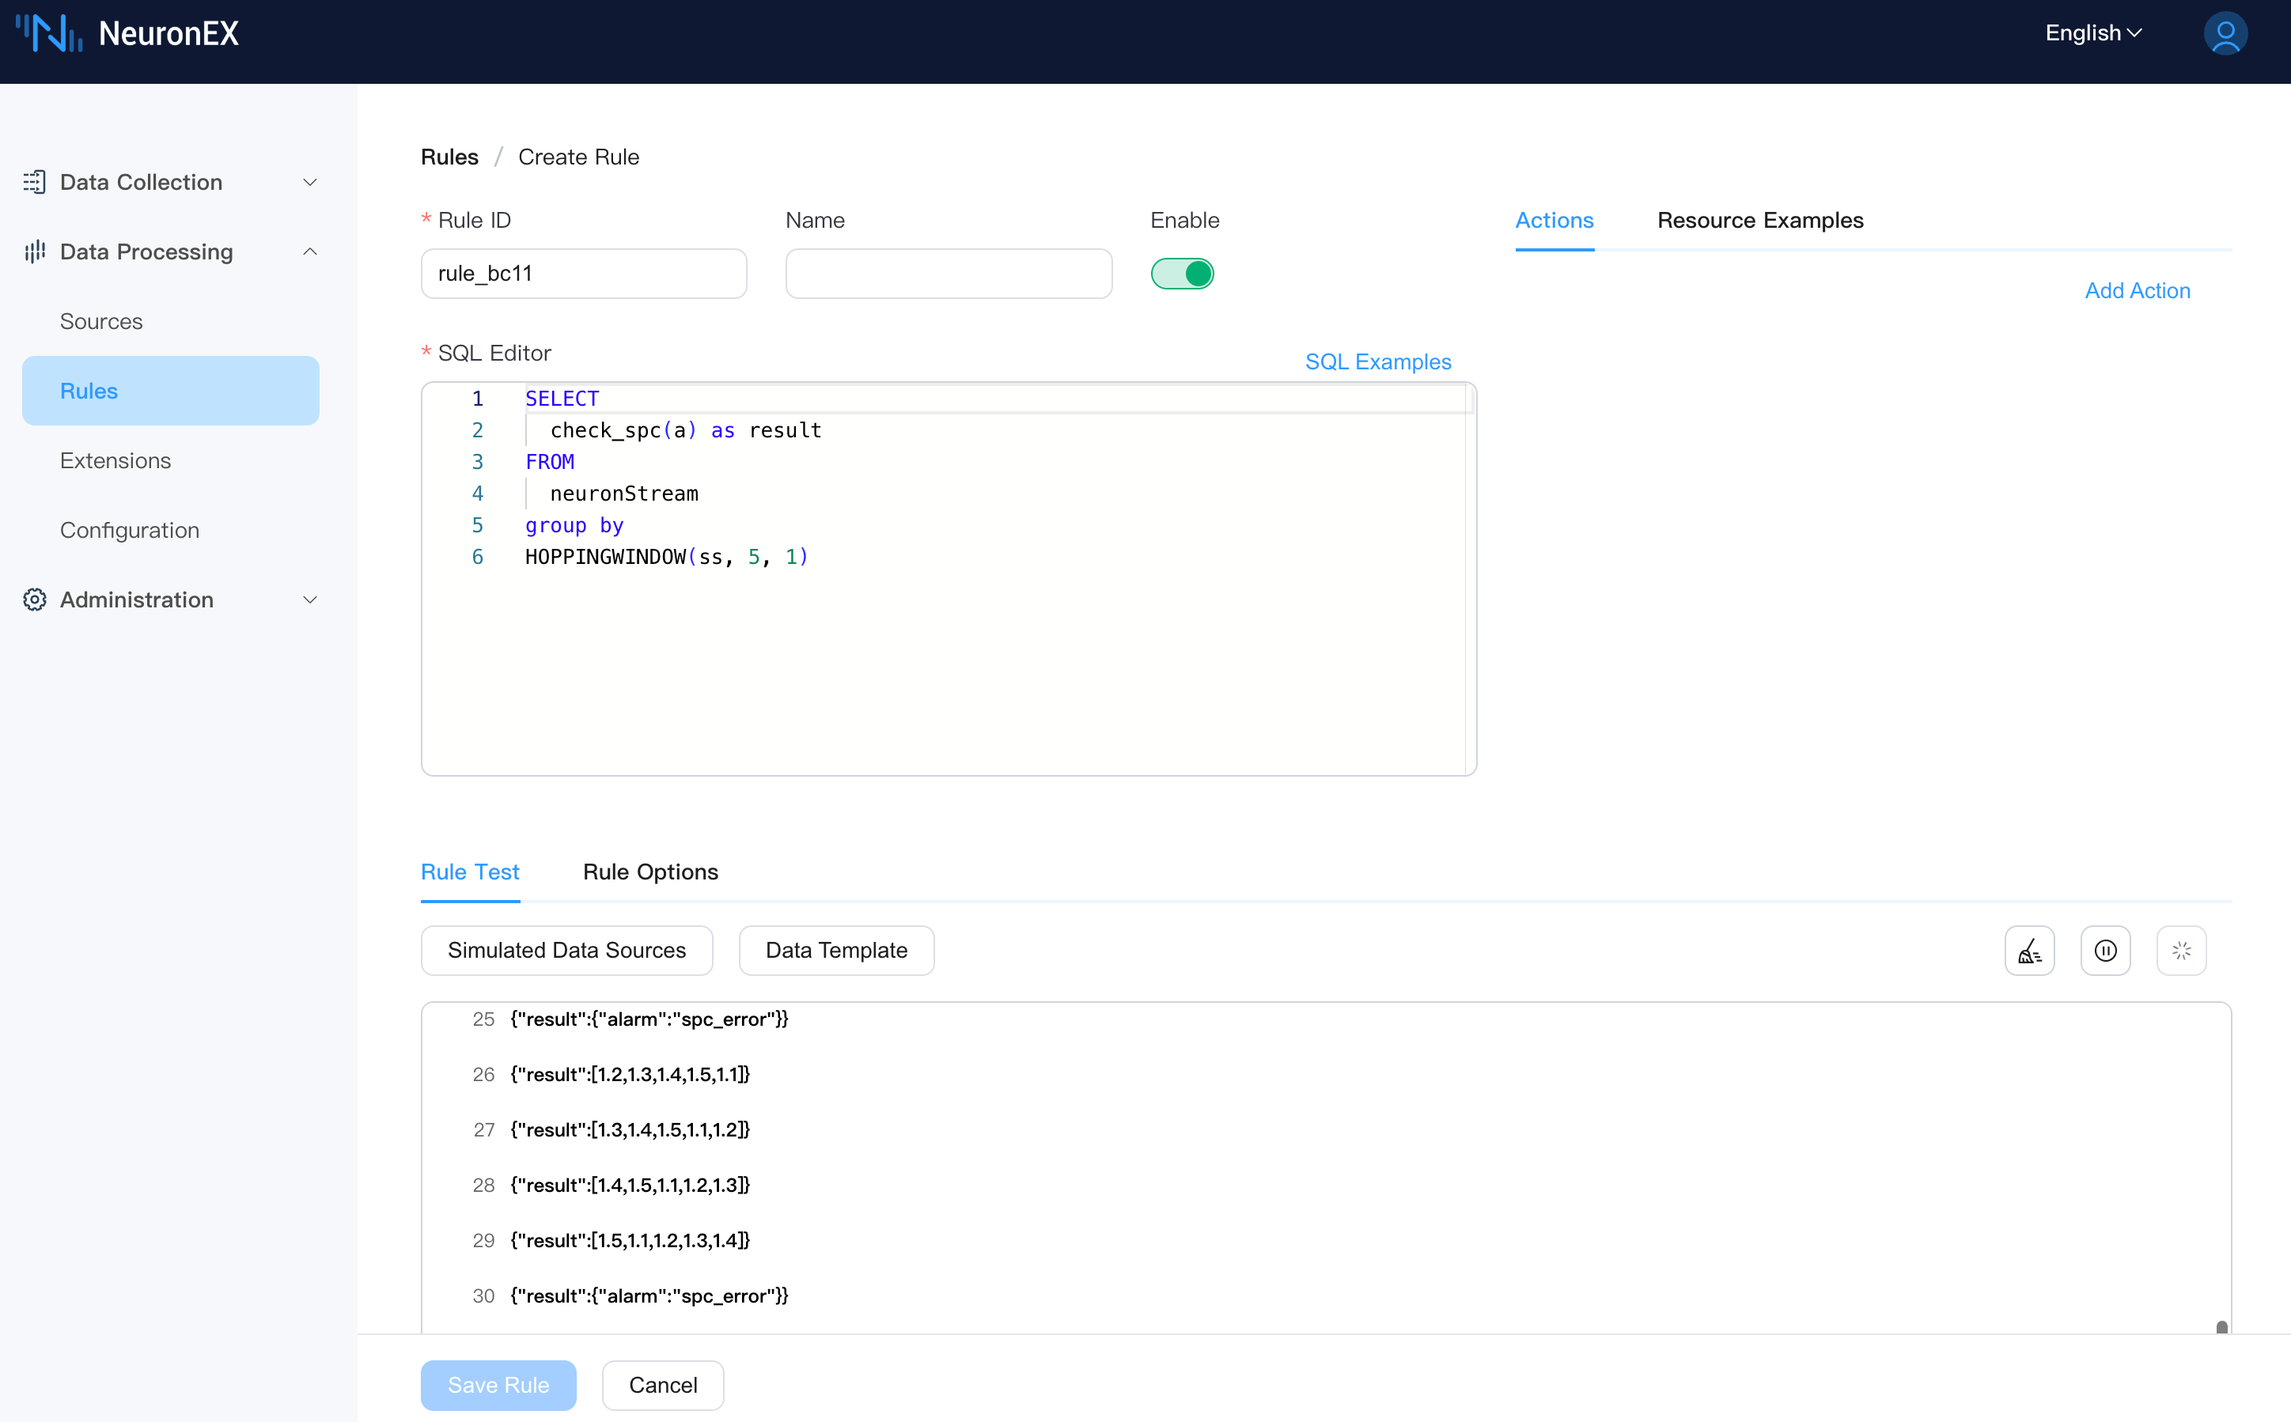Pause the rule test output
This screenshot has height=1422, width=2291.
pos(2105,951)
